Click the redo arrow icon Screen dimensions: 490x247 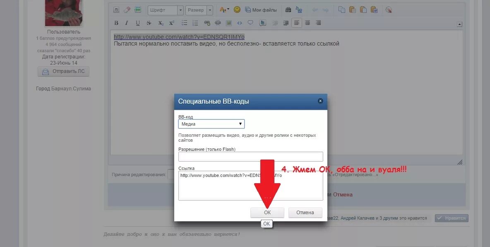coord(325,10)
